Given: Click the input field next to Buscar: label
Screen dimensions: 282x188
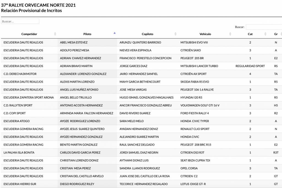Looking at the screenshot, I should click(264, 27).
